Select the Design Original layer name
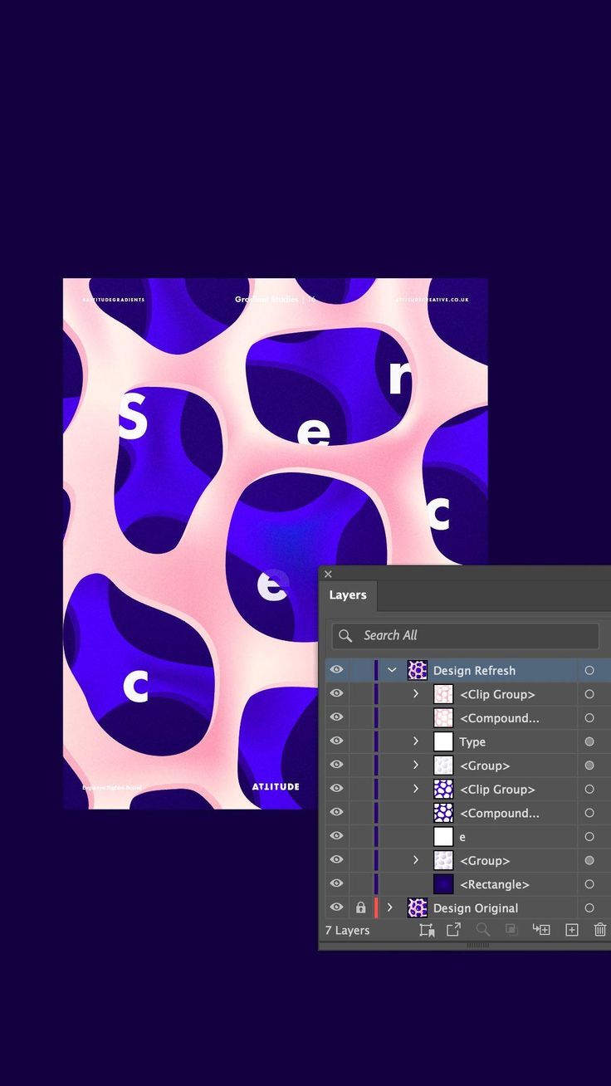Screen dimensions: 611x1086 (476, 908)
